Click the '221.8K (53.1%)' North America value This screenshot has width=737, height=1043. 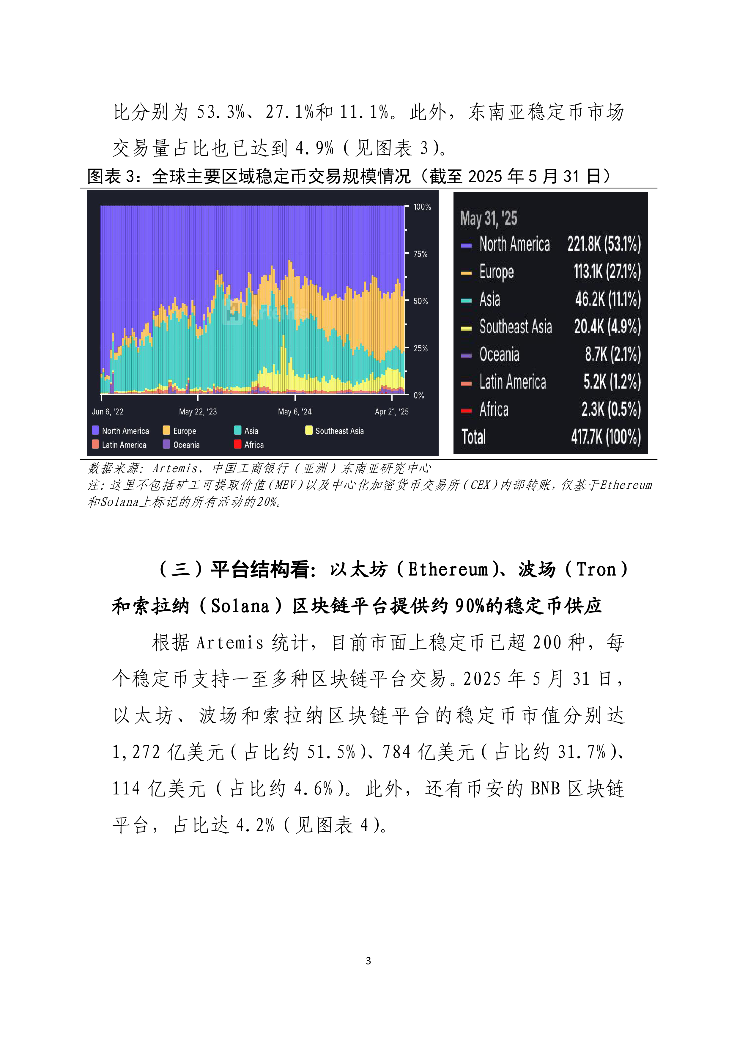click(x=604, y=244)
